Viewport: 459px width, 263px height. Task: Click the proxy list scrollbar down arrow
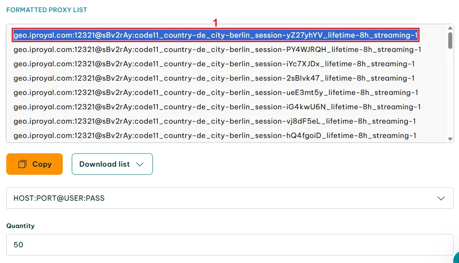(x=450, y=139)
